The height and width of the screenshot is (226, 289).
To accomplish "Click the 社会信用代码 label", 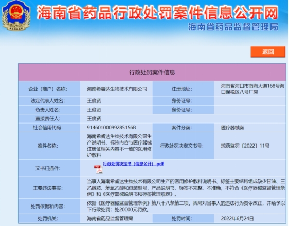I will pyautogui.click(x=48, y=128).
